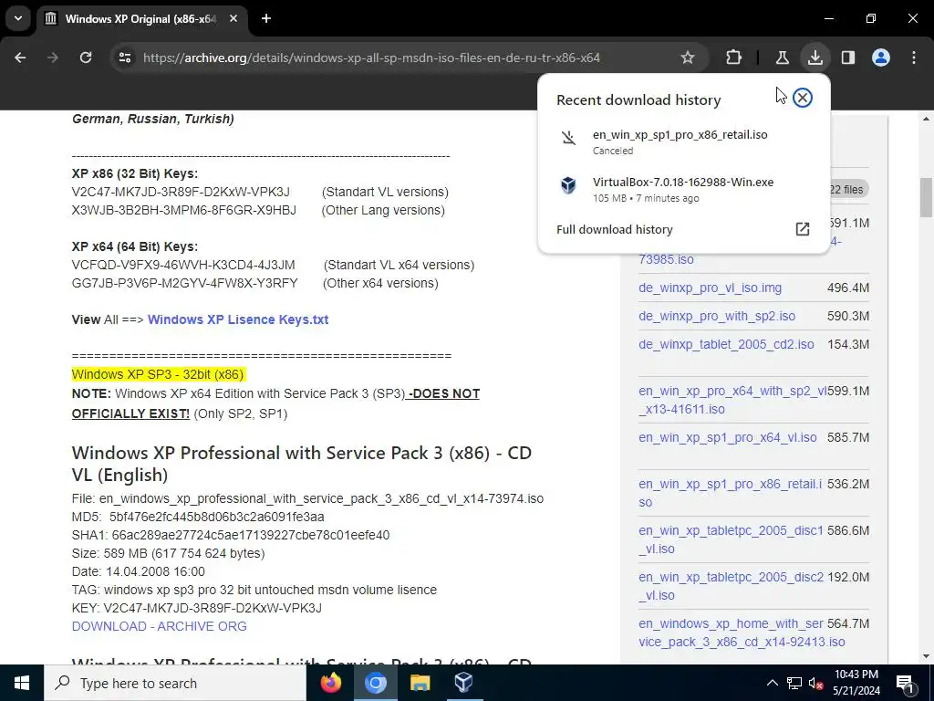
Task: Click the Windows XP Professional SP3 CD VL heading
Action: 301,464
